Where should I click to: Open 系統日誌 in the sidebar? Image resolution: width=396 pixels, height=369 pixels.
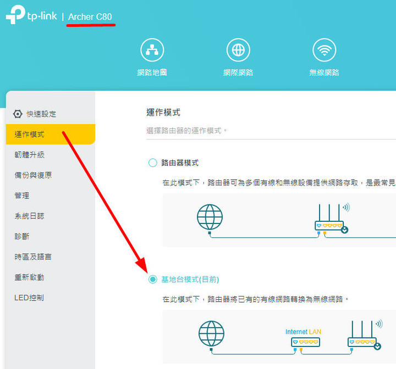[30, 216]
